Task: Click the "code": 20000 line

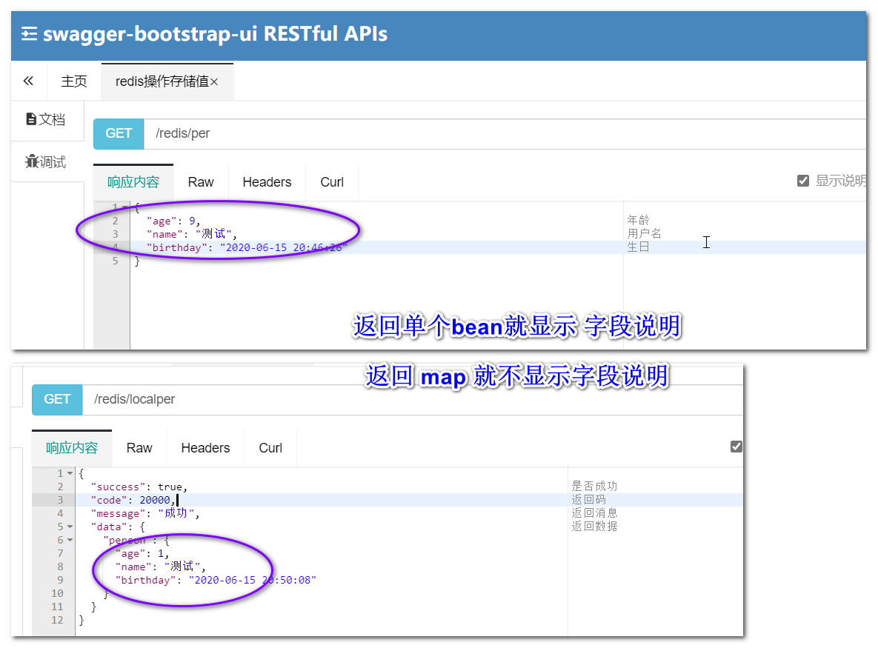Action: click(133, 501)
